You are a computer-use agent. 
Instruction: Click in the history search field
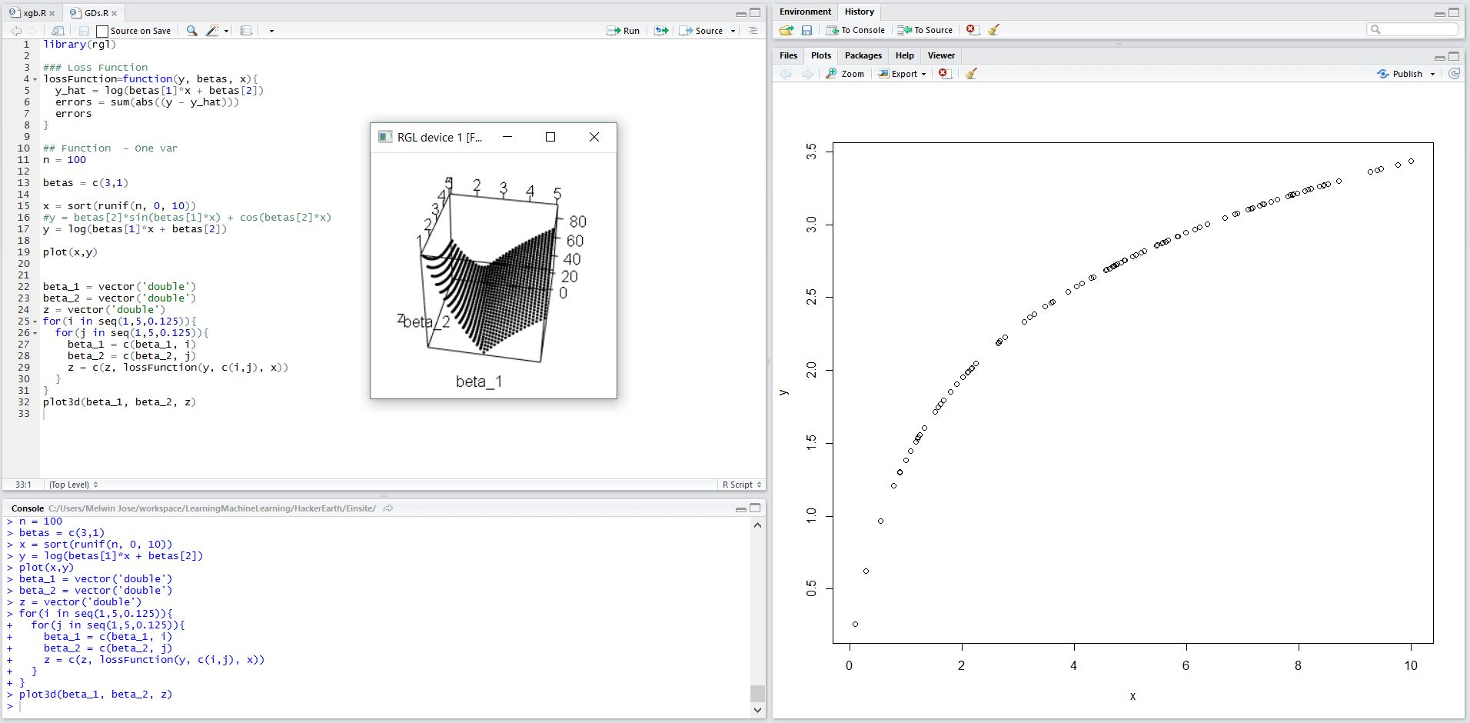click(1412, 29)
